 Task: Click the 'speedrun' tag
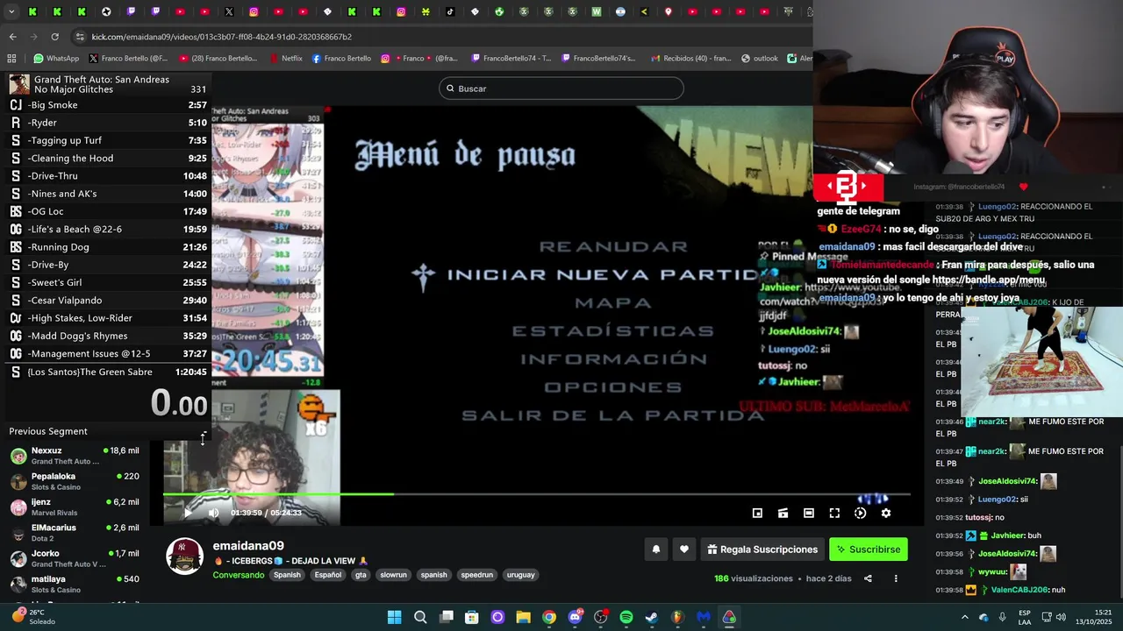tap(476, 575)
